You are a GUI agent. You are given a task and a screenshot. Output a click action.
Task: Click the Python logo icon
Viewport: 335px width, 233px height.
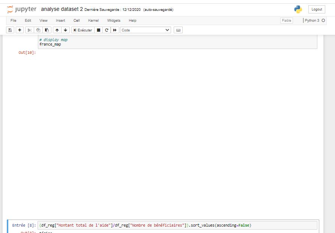point(298,9)
